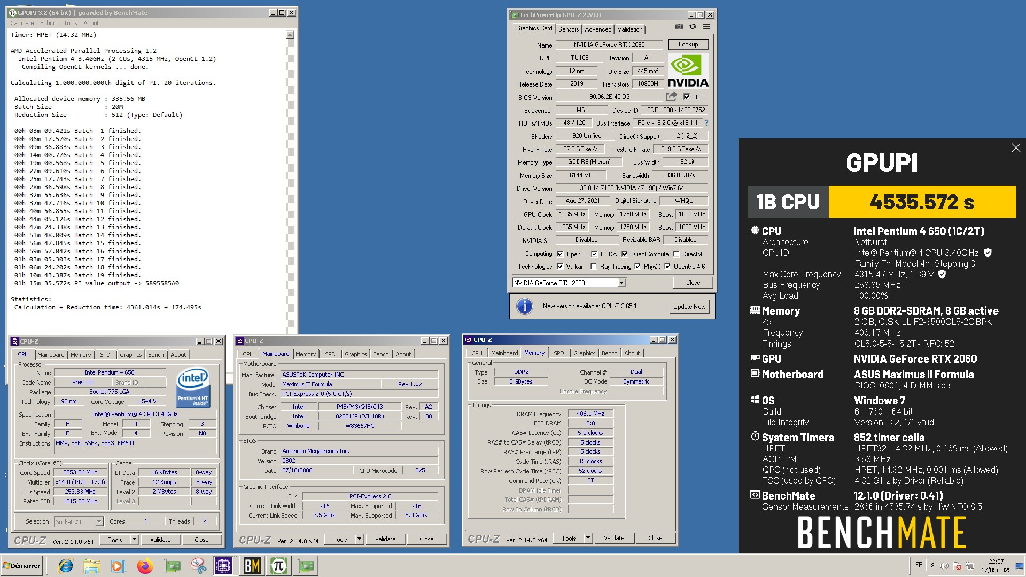1026x577 pixels.
Task: Click the Bus Interface question mark icon
Action: click(706, 123)
